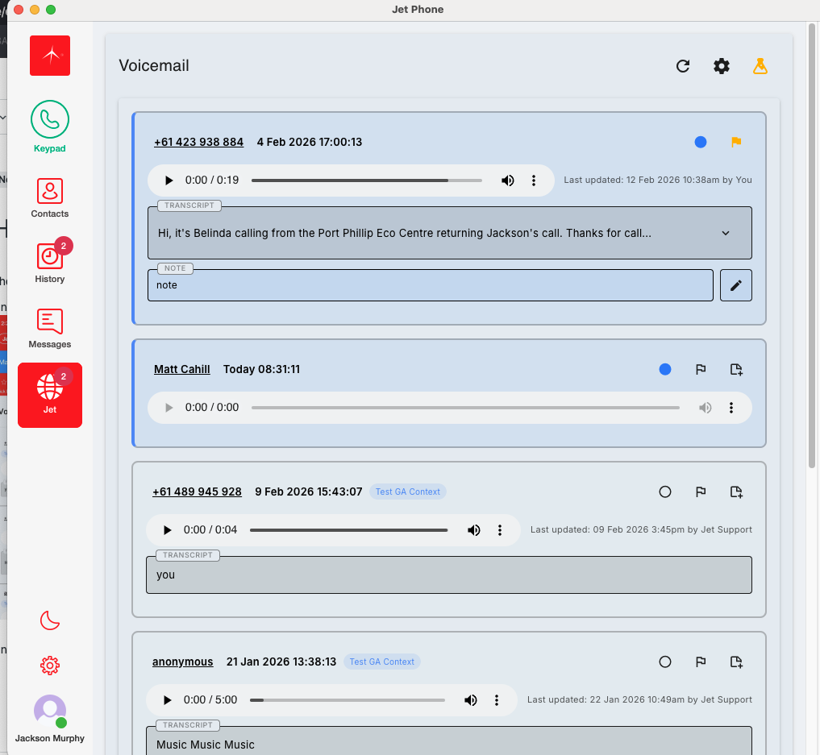Open more options on 0:19 voicemail player
Viewport: 820px width, 755px height.
click(534, 180)
